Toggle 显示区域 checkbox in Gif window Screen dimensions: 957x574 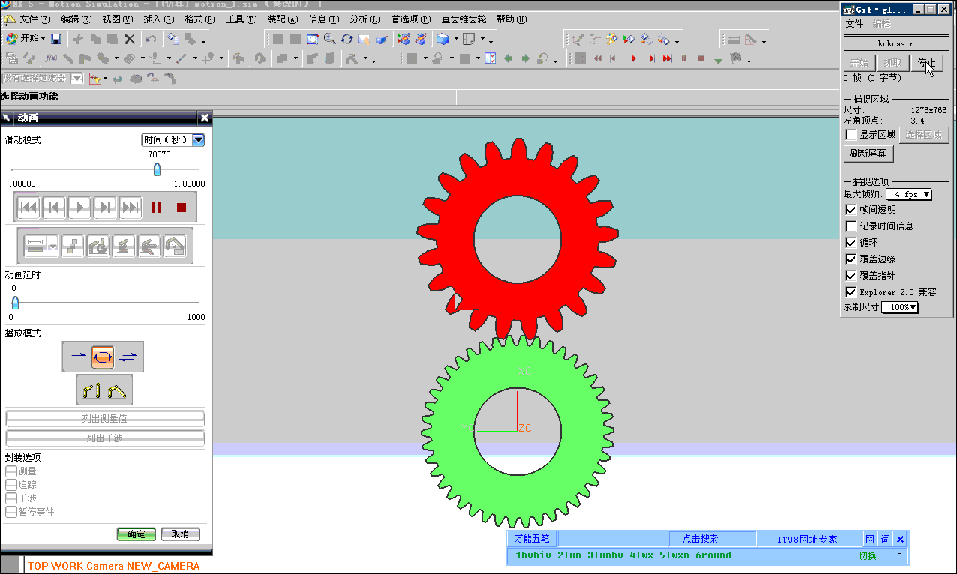[x=850, y=135]
